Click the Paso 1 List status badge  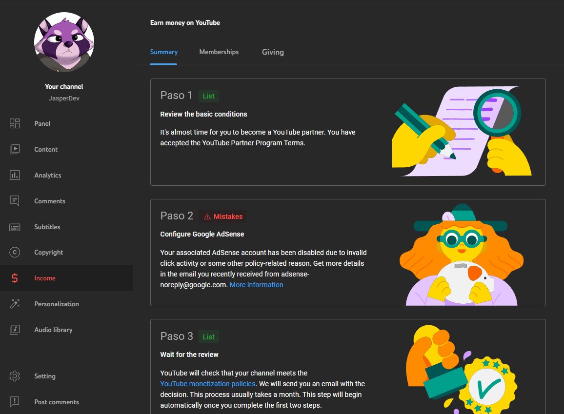coord(209,96)
